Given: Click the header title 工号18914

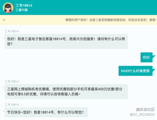Looking at the screenshot, I should pos(24,5).
